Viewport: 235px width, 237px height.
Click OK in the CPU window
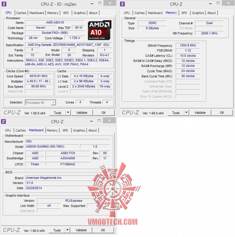103,113
